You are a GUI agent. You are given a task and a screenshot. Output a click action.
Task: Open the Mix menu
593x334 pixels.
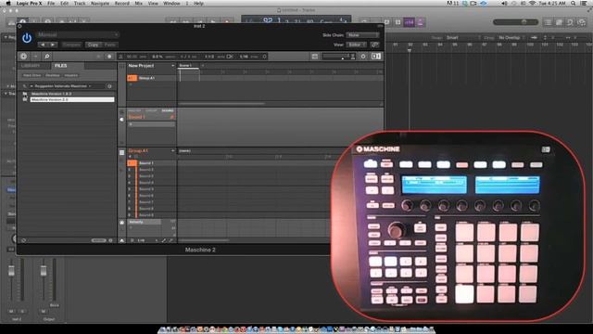(139, 3)
